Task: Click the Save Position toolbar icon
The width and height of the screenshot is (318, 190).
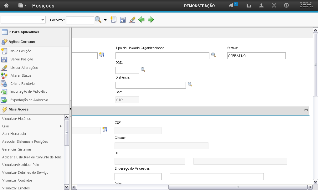Action: coord(123,20)
